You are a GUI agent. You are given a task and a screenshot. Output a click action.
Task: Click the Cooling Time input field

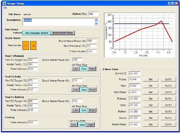[x=33, y=123]
